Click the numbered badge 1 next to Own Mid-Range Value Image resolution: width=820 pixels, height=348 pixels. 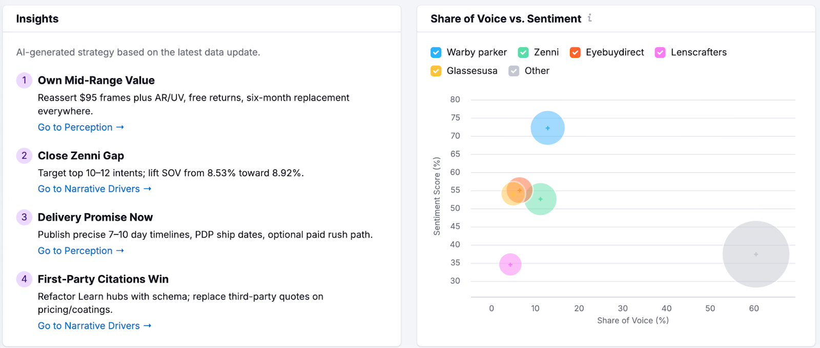tap(24, 80)
